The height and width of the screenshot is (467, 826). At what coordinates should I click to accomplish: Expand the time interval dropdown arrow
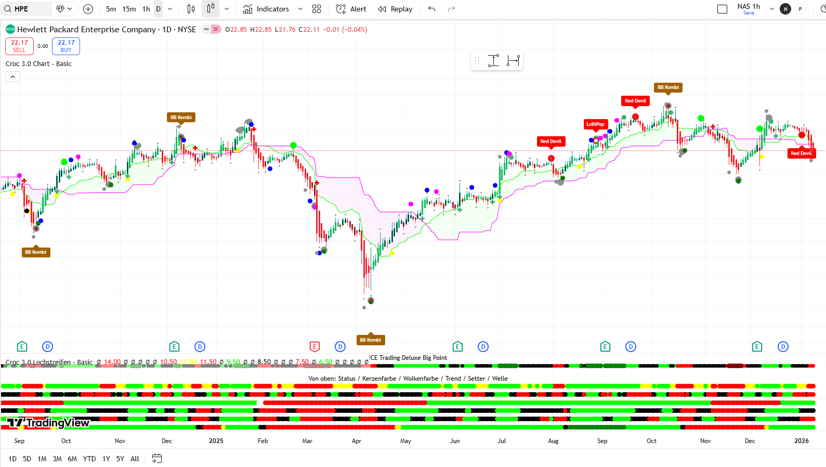pos(170,9)
